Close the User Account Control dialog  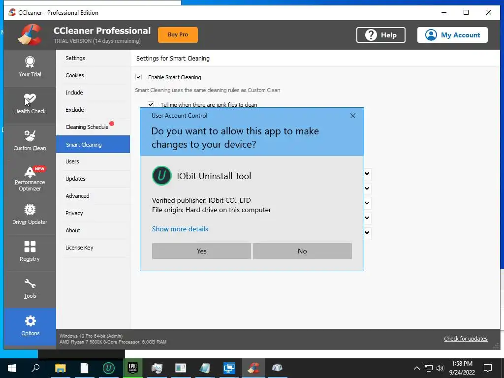[x=352, y=115]
